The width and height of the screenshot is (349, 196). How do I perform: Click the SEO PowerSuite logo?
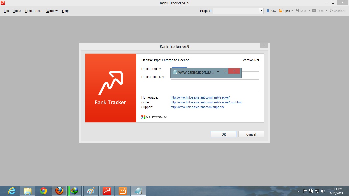[x=154, y=117]
